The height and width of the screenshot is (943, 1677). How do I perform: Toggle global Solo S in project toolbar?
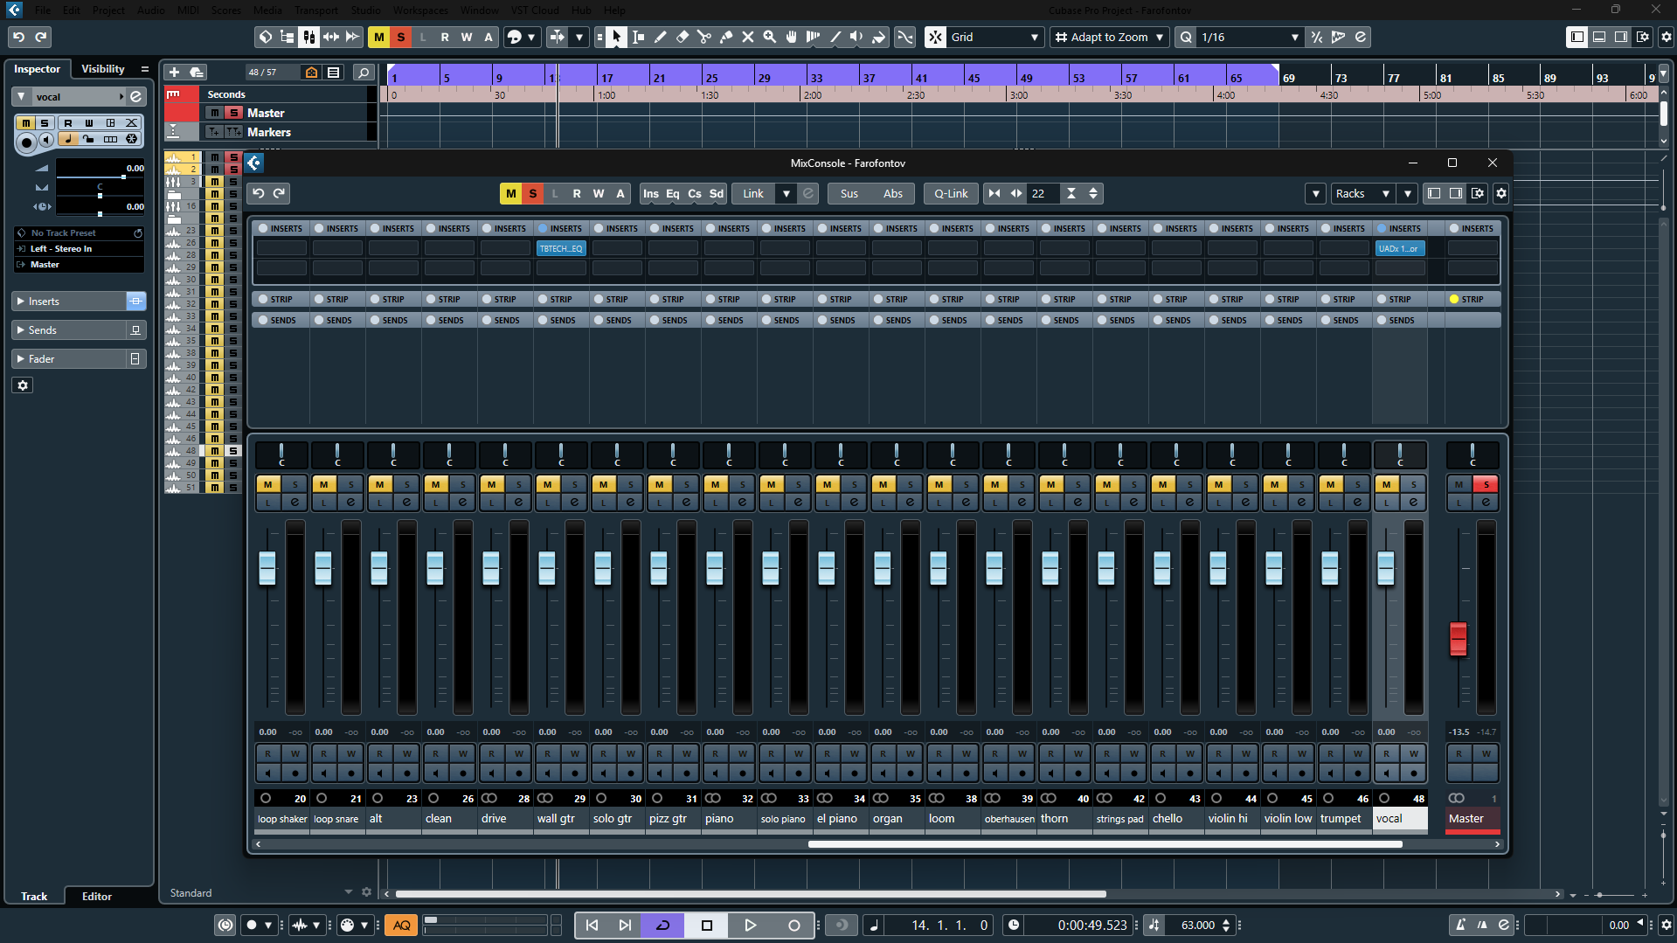[x=401, y=37]
